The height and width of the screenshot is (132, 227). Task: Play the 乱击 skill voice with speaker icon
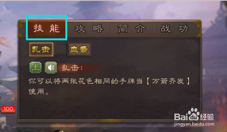(x=51, y=68)
